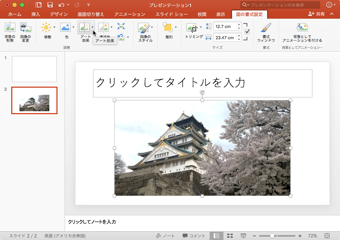Click the 書式ウィンドウ (Format Pane) brush icon

click(x=266, y=28)
